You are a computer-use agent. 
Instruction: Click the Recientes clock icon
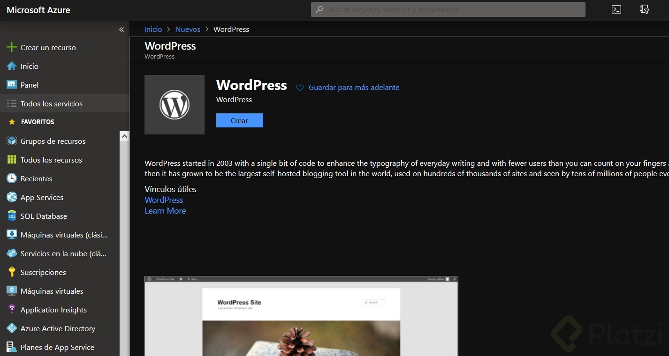tap(12, 178)
